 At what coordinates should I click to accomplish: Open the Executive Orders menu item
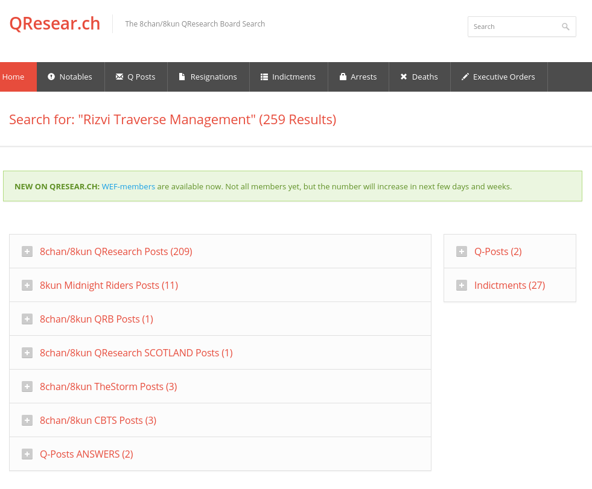click(x=498, y=77)
